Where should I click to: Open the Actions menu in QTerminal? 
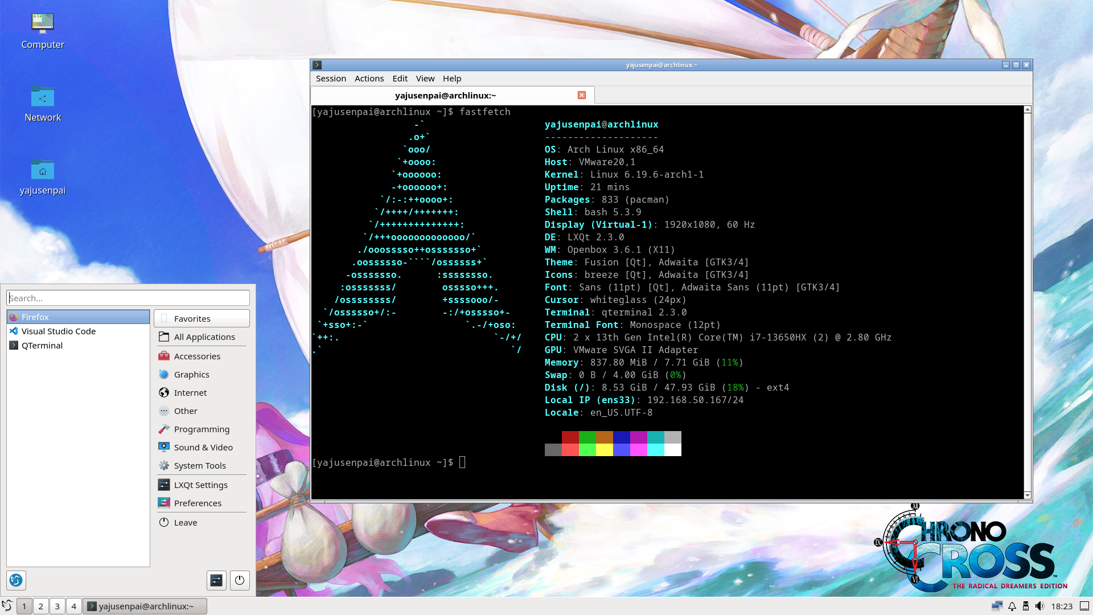[369, 79]
